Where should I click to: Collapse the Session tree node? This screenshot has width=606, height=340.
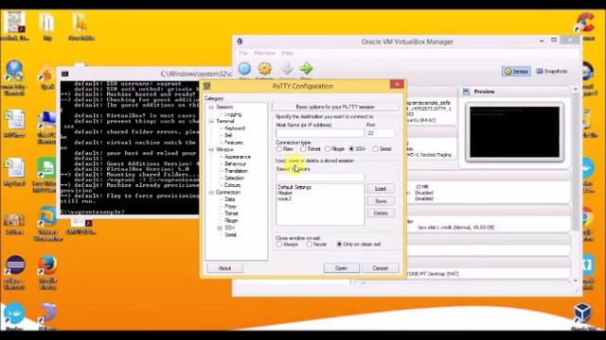click(x=211, y=107)
